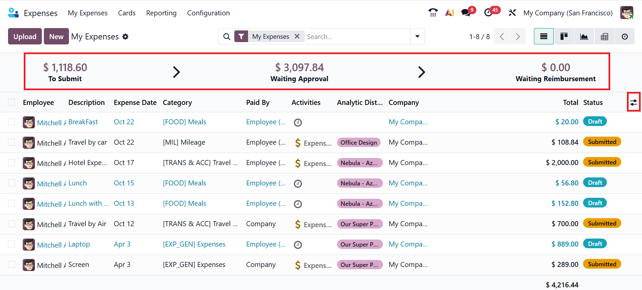Switch to activity view
642x290 pixels.
[625, 36]
